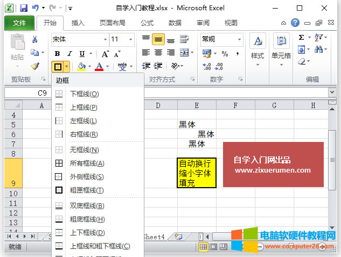Click the Insert Worksheet tab icon
This screenshot has height=257, width=341.
tap(178, 237)
